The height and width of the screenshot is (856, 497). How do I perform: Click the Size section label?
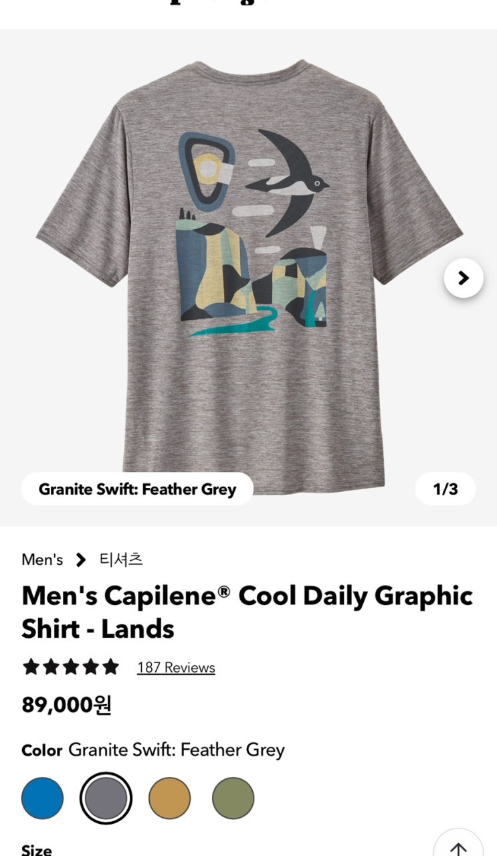[x=37, y=849]
